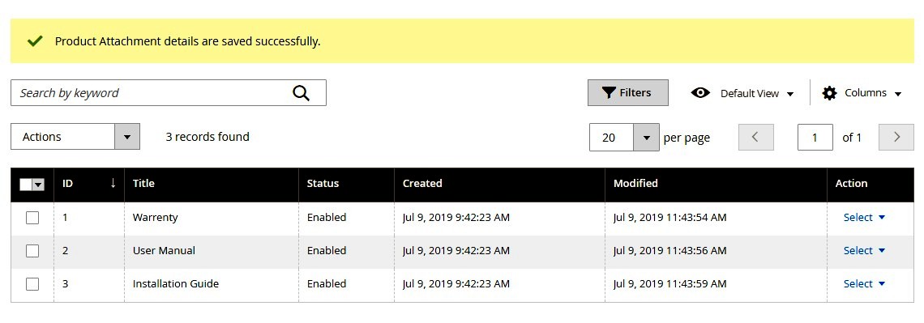Open the Actions dropdown
924x323 pixels.
pyautogui.click(x=75, y=137)
